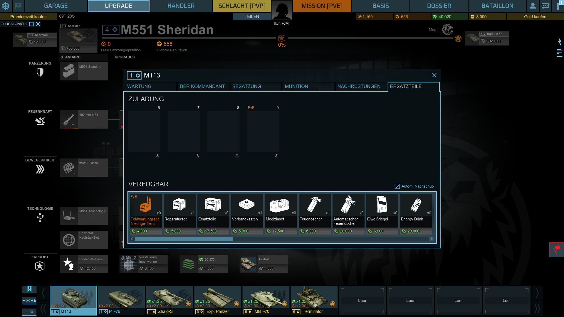Switch to the BESATZUNG tab
This screenshot has width=564, height=317.
tap(256, 87)
